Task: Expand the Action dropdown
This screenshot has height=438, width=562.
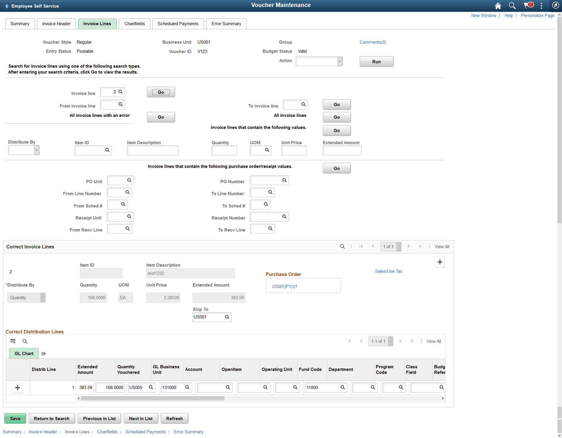Action: tap(340, 62)
